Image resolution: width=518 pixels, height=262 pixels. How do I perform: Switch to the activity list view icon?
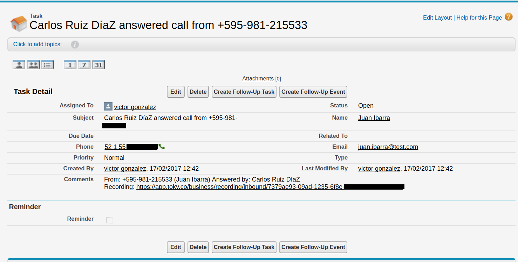tap(47, 65)
